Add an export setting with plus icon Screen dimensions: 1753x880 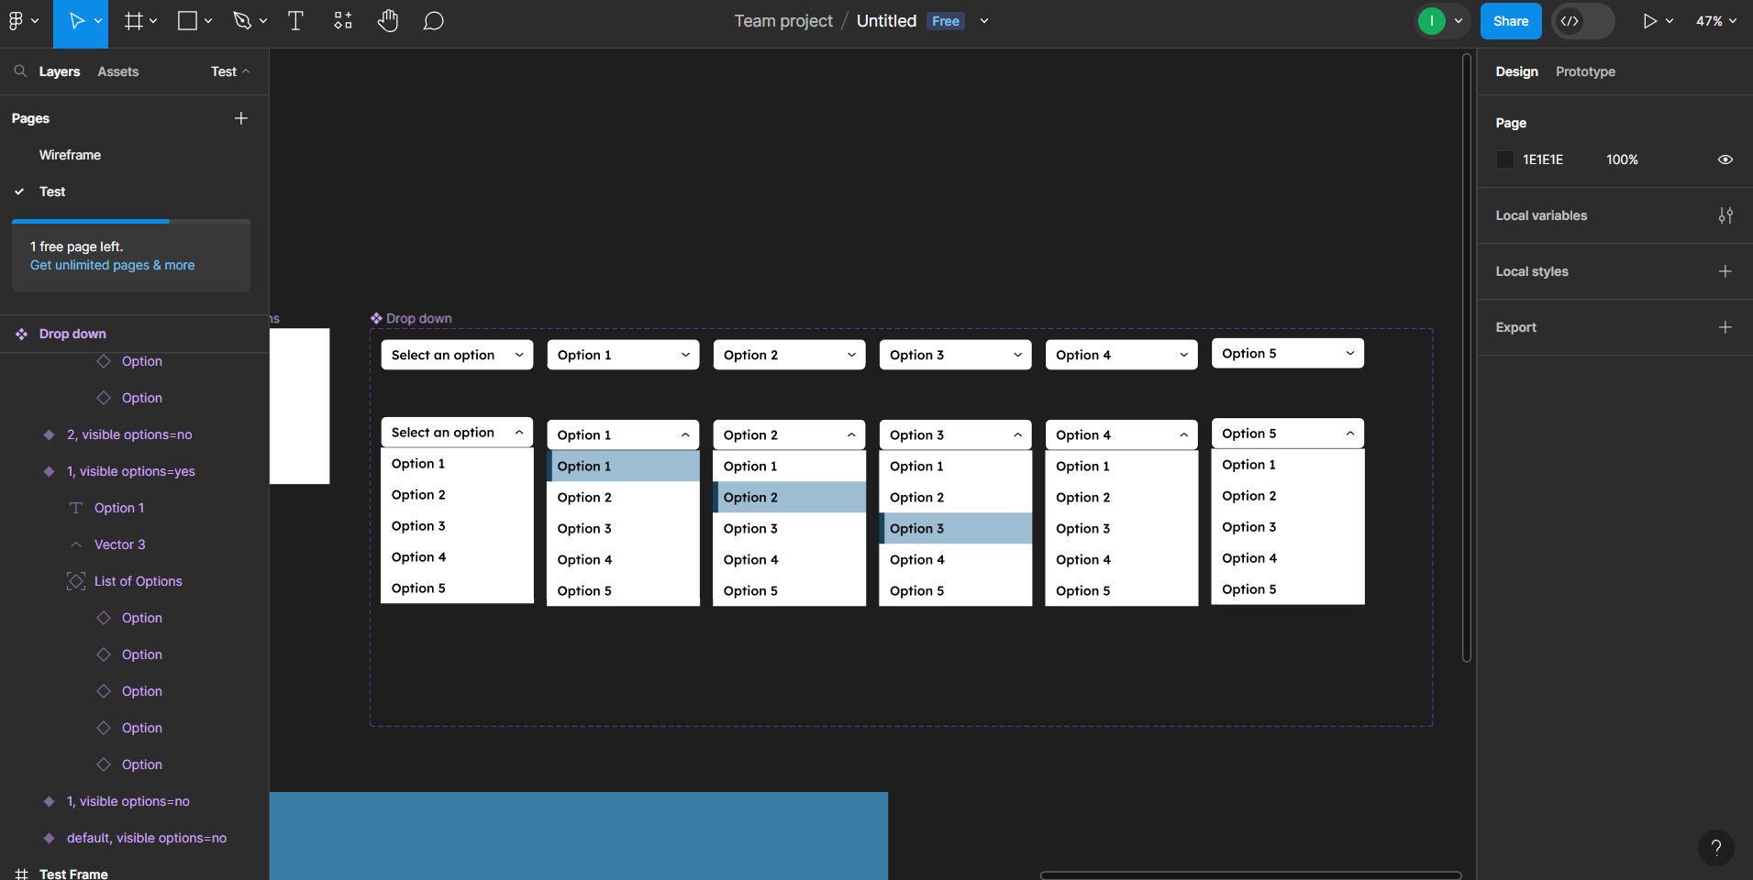(x=1725, y=327)
